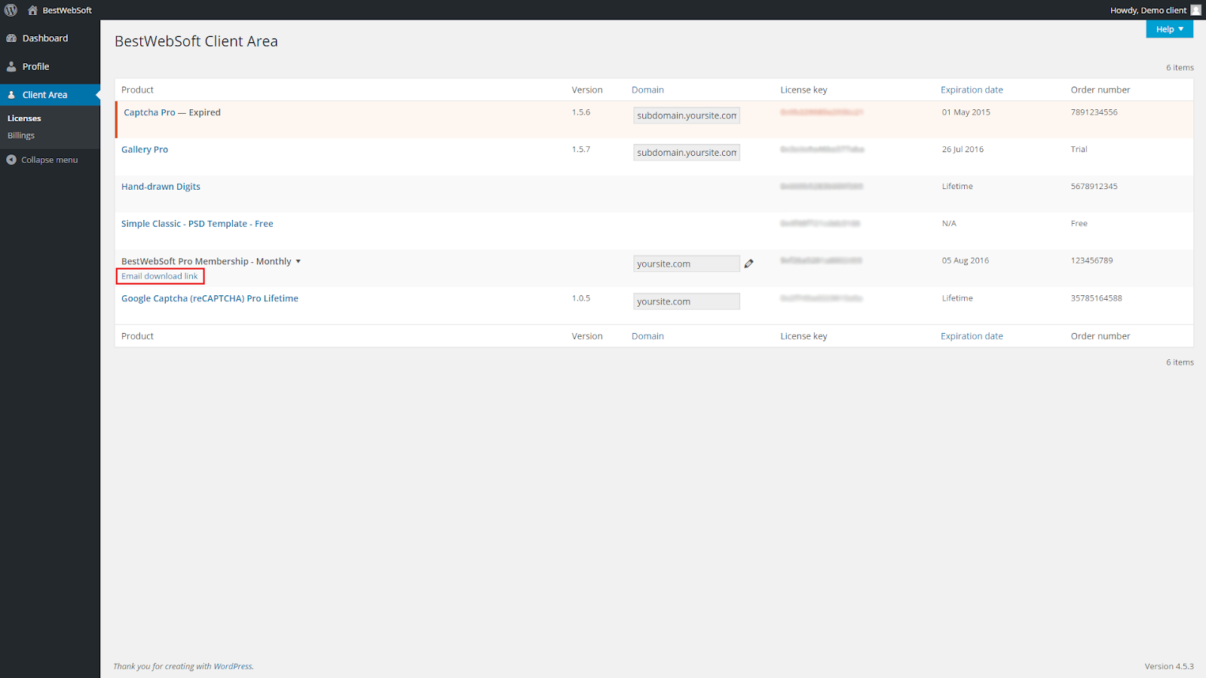Open the Gallery Pro product link
This screenshot has height=678, width=1206.
tap(145, 149)
